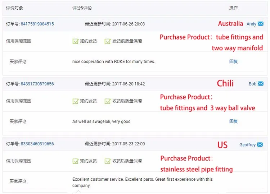The height and width of the screenshot is (194, 270).
Task: Open order number 83303460319656
Action: click(37, 144)
